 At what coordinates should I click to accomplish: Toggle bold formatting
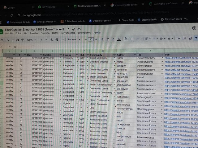coord(102,39)
